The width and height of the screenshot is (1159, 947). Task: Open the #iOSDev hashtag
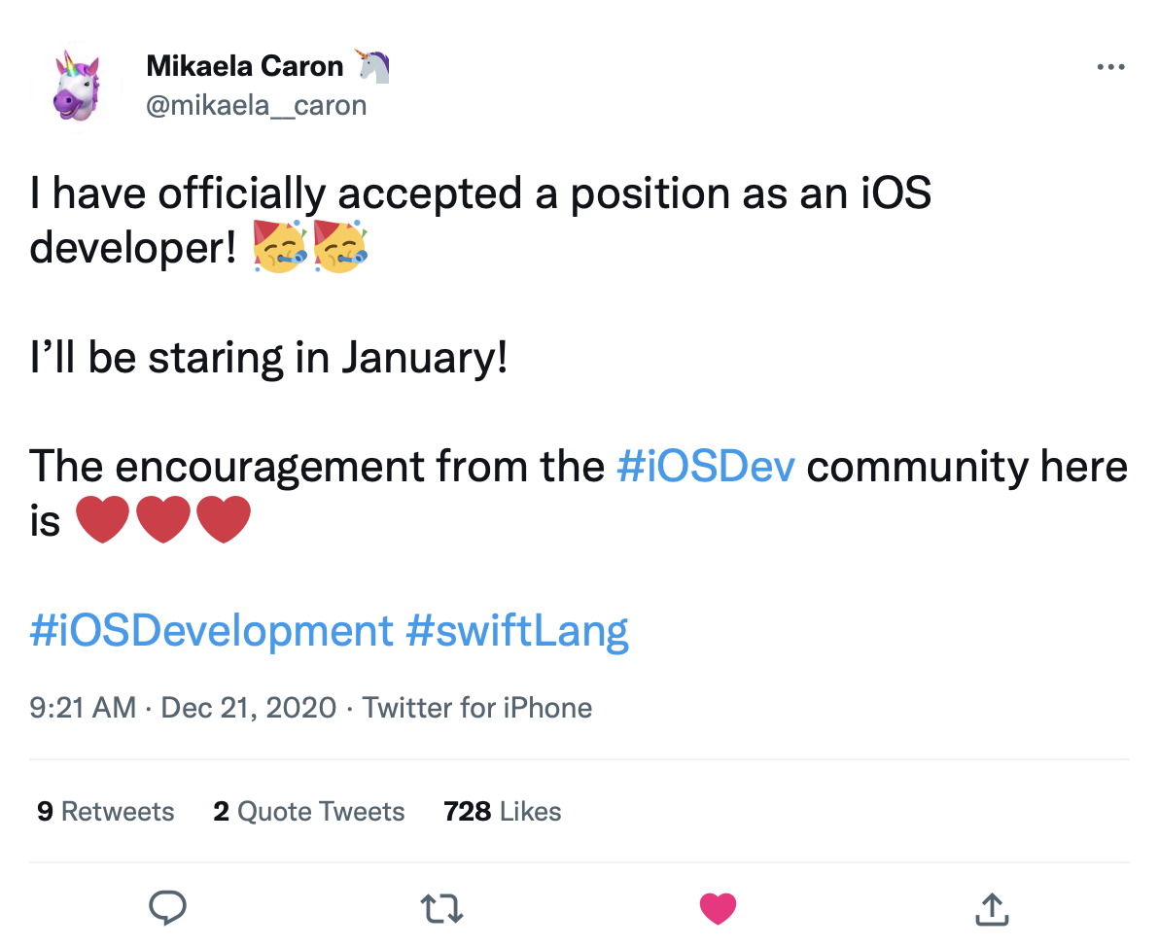pos(706,467)
